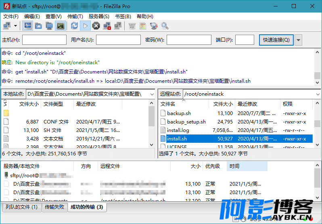Click the 主机(H) host input field
The height and width of the screenshot is (224, 322).
pos(44,40)
